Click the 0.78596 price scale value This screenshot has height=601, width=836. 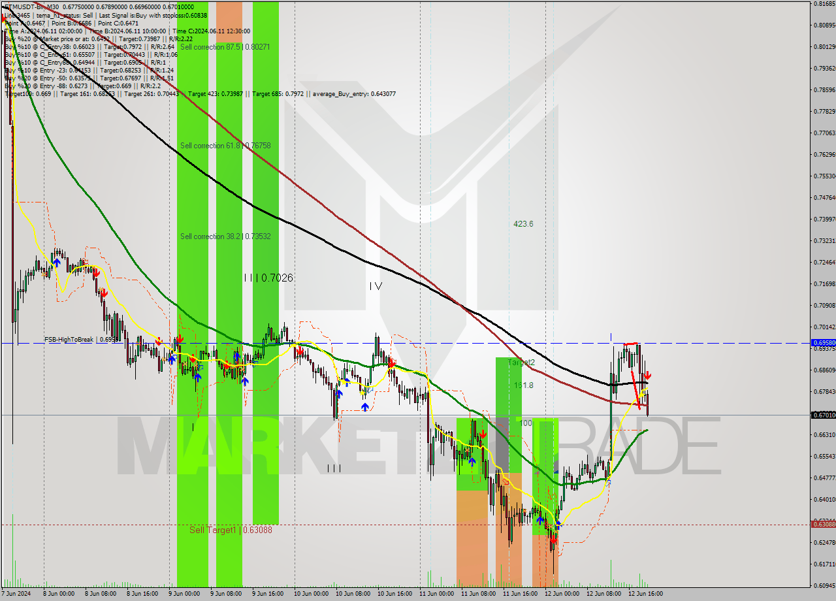[x=824, y=90]
